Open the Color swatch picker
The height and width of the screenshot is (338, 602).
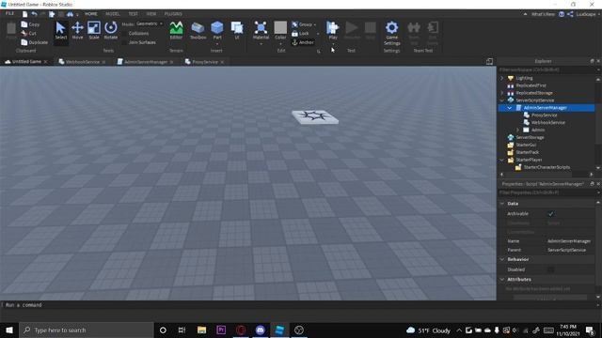tap(280, 30)
